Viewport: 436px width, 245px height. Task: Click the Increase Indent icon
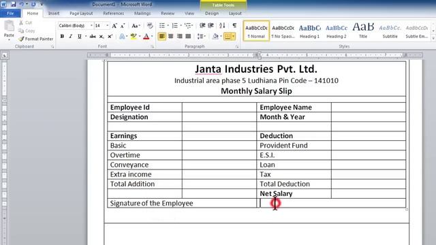[x=211, y=26]
